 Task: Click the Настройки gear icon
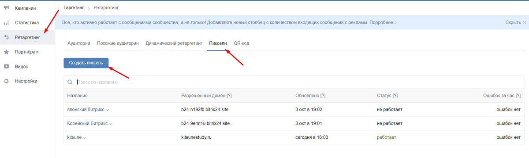pyautogui.click(x=7, y=81)
